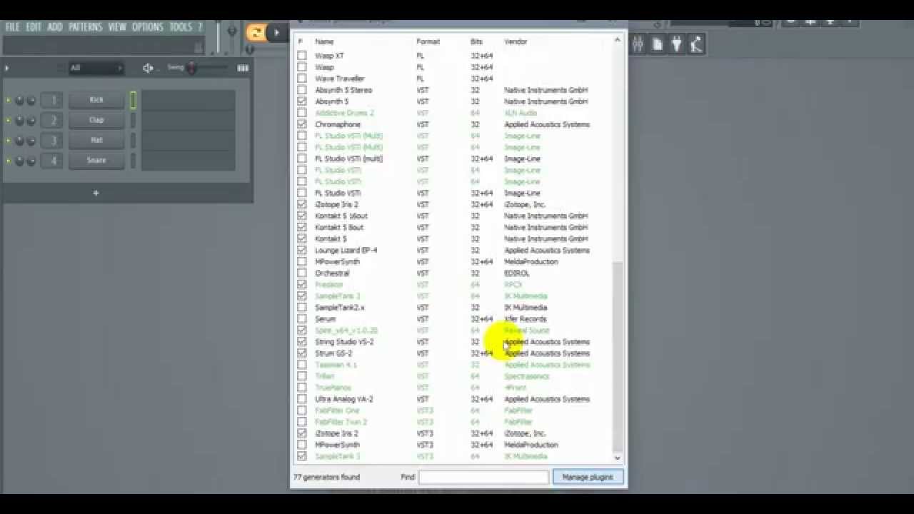Click the Find search field
The height and width of the screenshot is (514, 914).
[x=483, y=477]
